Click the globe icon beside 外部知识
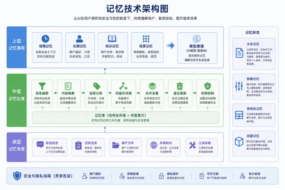Viewport: 285px width, 190px height. pos(154,145)
